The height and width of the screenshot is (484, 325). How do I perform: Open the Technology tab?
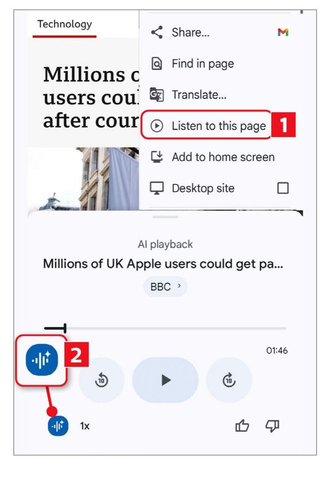point(64,24)
